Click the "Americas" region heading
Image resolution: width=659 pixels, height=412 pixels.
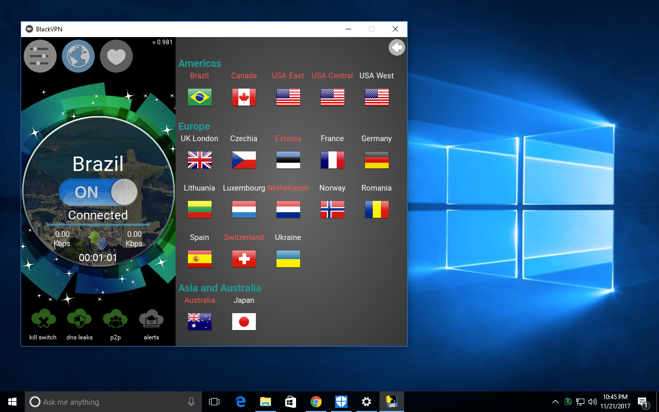[200, 63]
